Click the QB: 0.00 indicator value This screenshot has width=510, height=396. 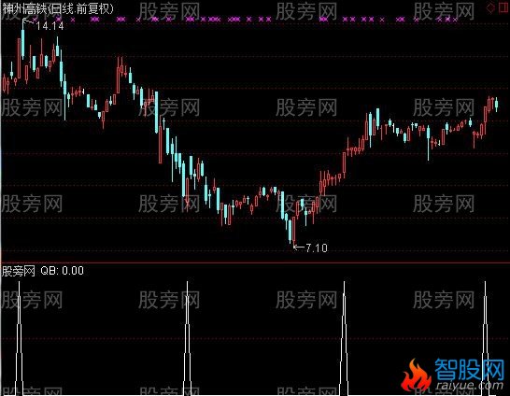[x=62, y=271]
